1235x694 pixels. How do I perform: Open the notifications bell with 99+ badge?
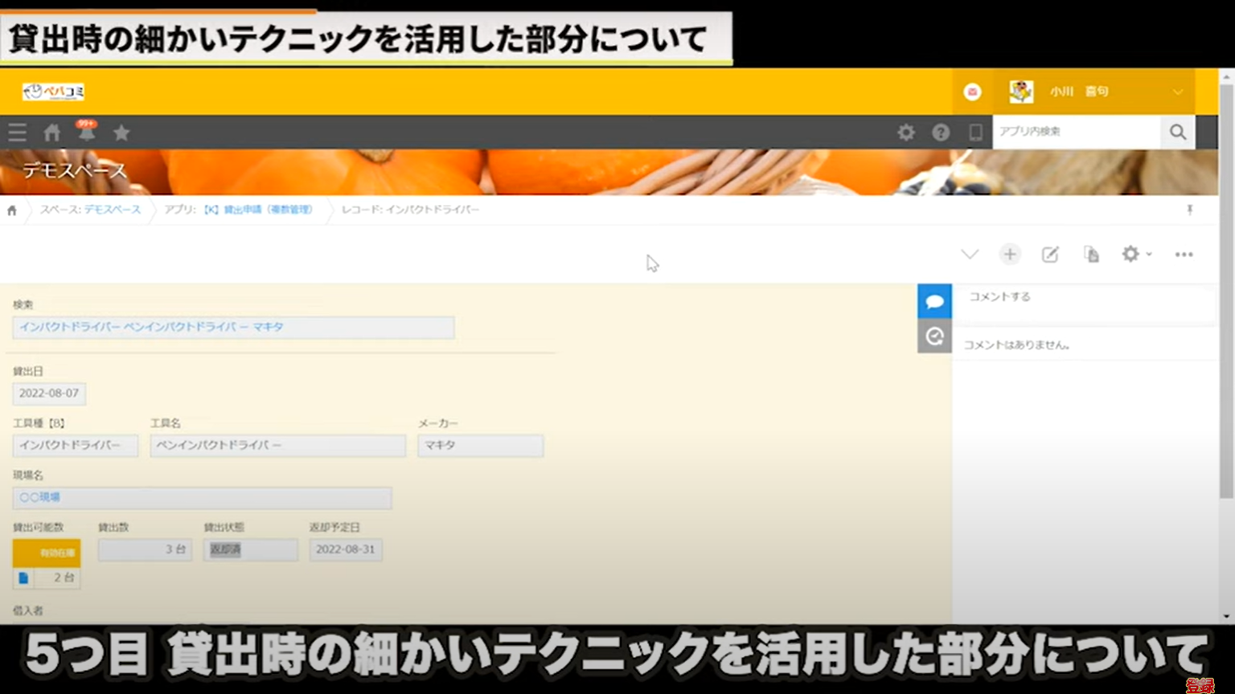tap(86, 132)
